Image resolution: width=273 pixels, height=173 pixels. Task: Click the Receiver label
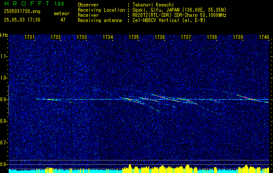(x=88, y=15)
